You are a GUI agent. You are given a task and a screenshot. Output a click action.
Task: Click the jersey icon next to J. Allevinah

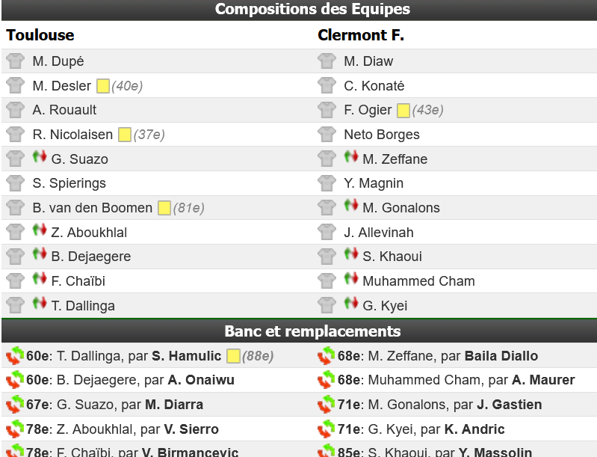[x=327, y=232]
